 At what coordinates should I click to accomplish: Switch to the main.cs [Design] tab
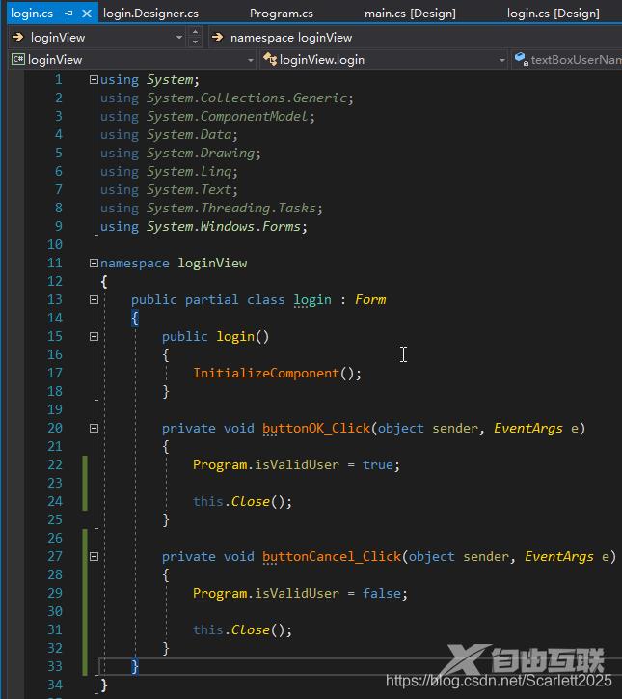click(410, 14)
